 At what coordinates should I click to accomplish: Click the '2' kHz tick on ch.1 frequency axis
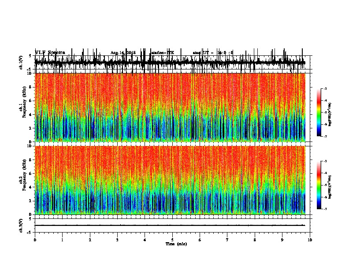pos(30,128)
